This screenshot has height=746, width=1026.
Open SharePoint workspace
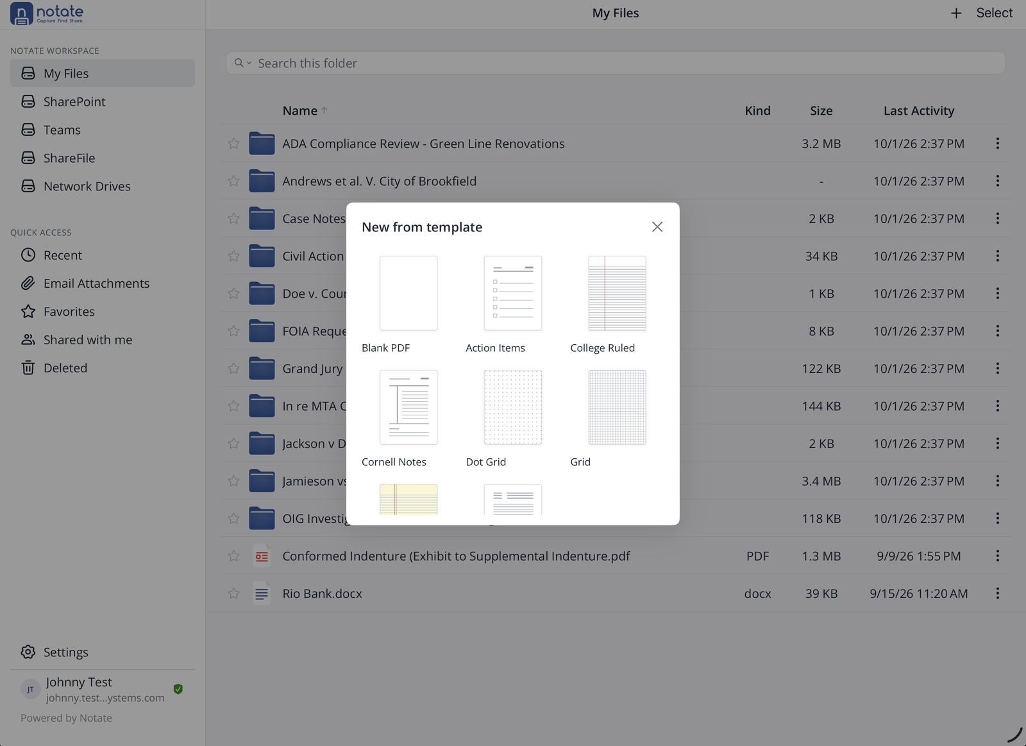coord(103,101)
